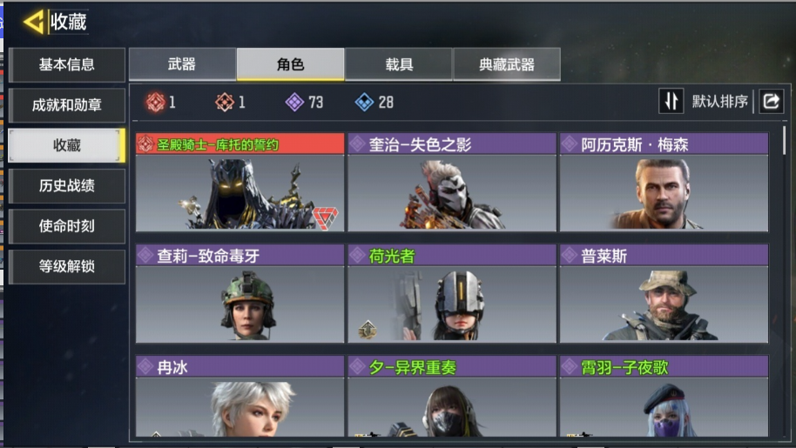Image resolution: width=796 pixels, height=448 pixels.
Task: Click the emblem badge on 荷光者 card
Action: pos(367,330)
